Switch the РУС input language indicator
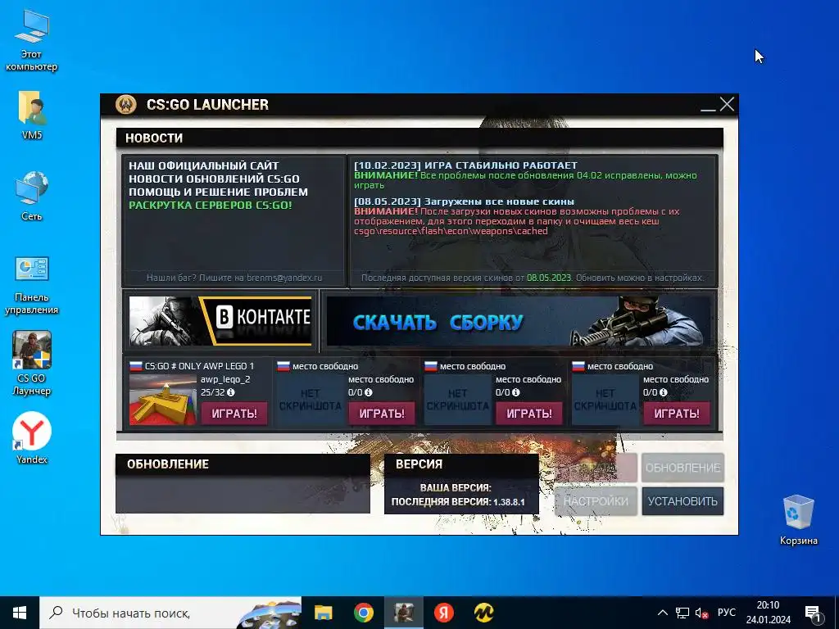839x629 pixels. coord(726,613)
